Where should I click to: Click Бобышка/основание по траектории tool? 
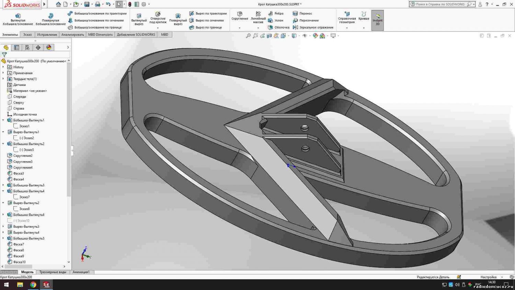(x=97, y=13)
